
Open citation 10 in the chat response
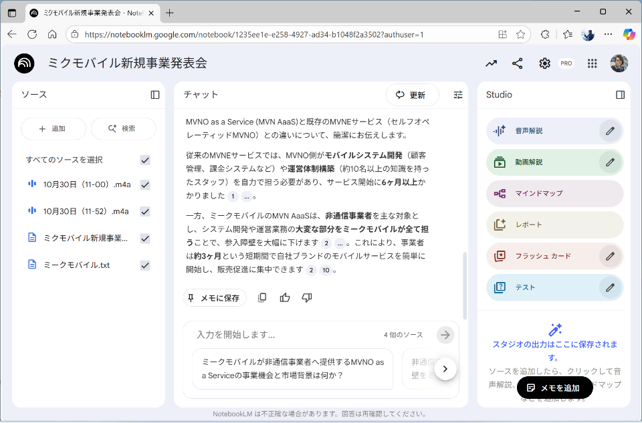click(x=326, y=271)
